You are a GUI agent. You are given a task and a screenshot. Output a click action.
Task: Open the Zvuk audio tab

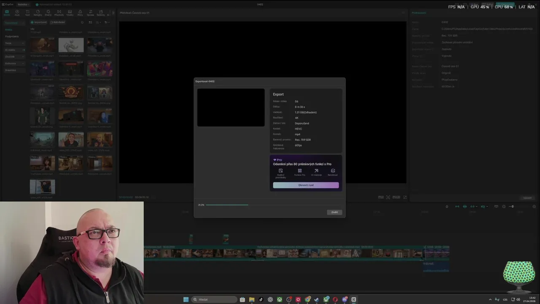click(17, 13)
